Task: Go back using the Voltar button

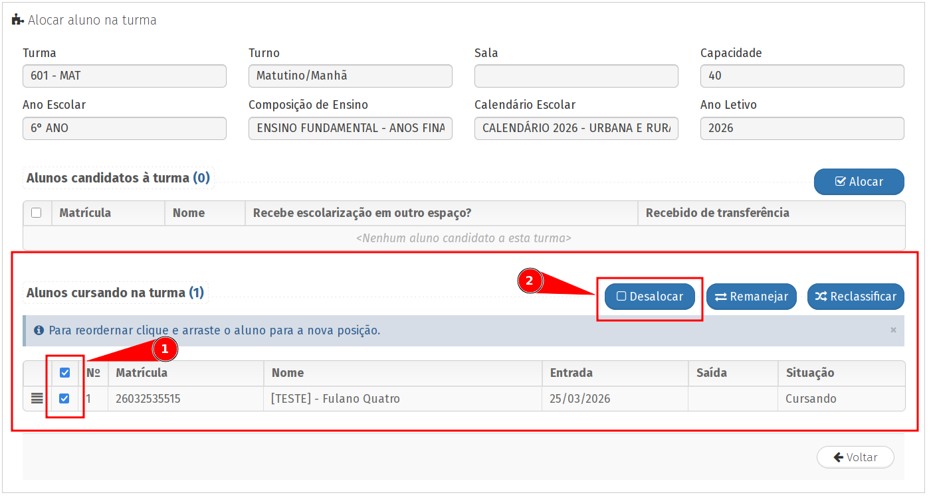Action: 855,457
